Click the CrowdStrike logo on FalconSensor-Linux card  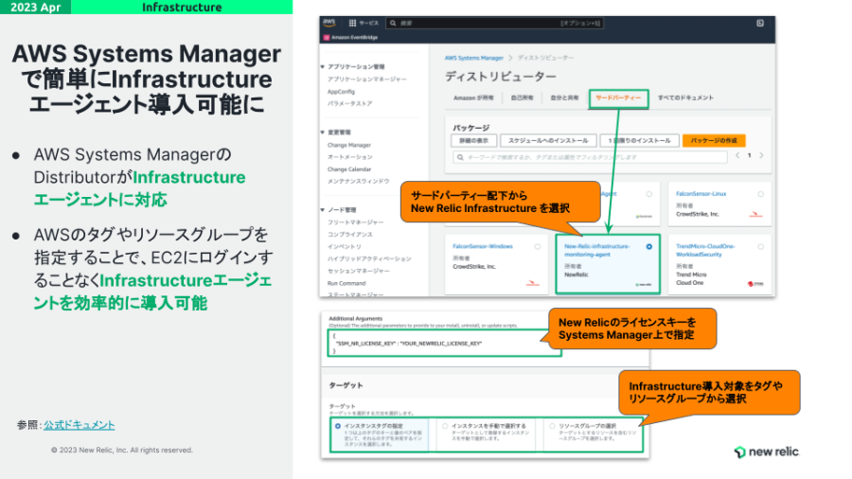pos(755,215)
